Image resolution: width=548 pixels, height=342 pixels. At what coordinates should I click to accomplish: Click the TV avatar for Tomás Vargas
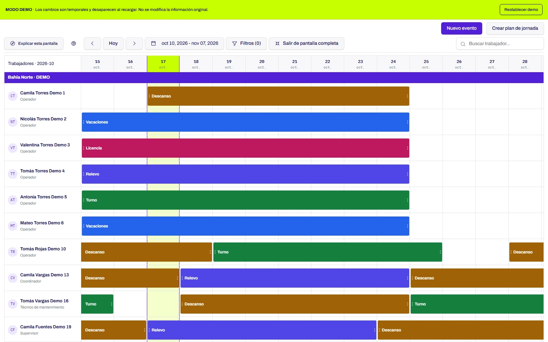click(x=13, y=304)
